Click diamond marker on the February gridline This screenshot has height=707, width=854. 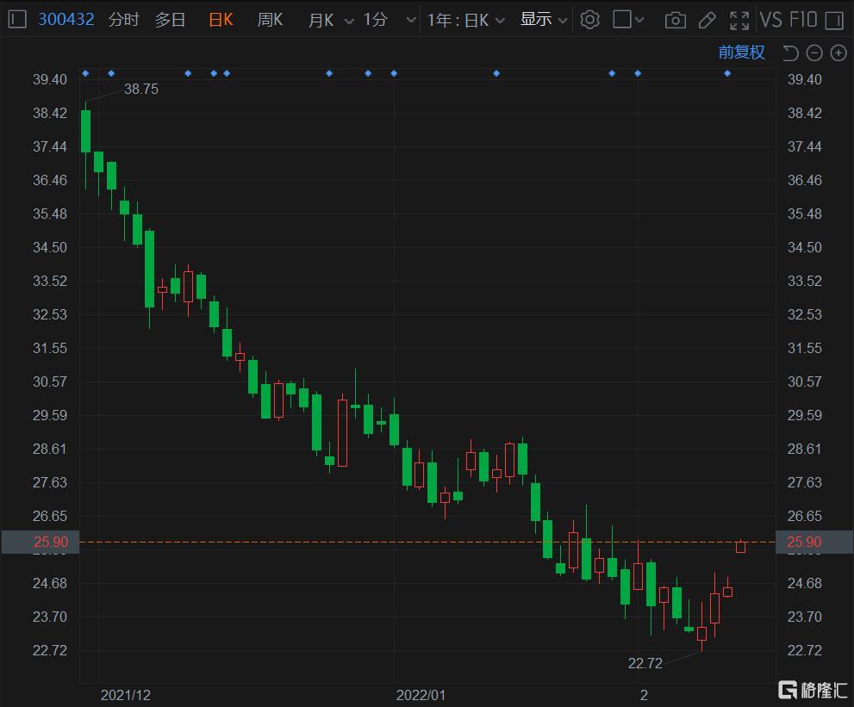[638, 73]
